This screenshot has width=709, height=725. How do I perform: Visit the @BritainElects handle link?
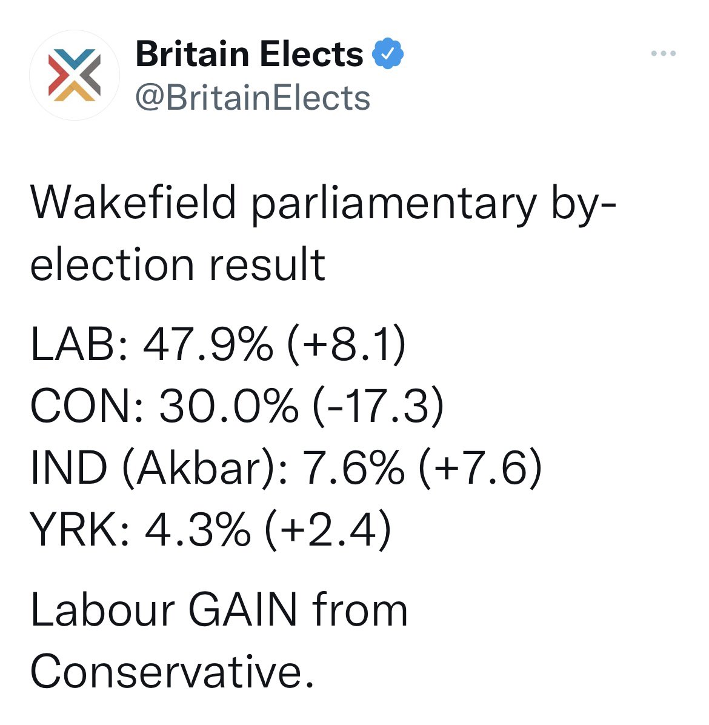point(253,98)
